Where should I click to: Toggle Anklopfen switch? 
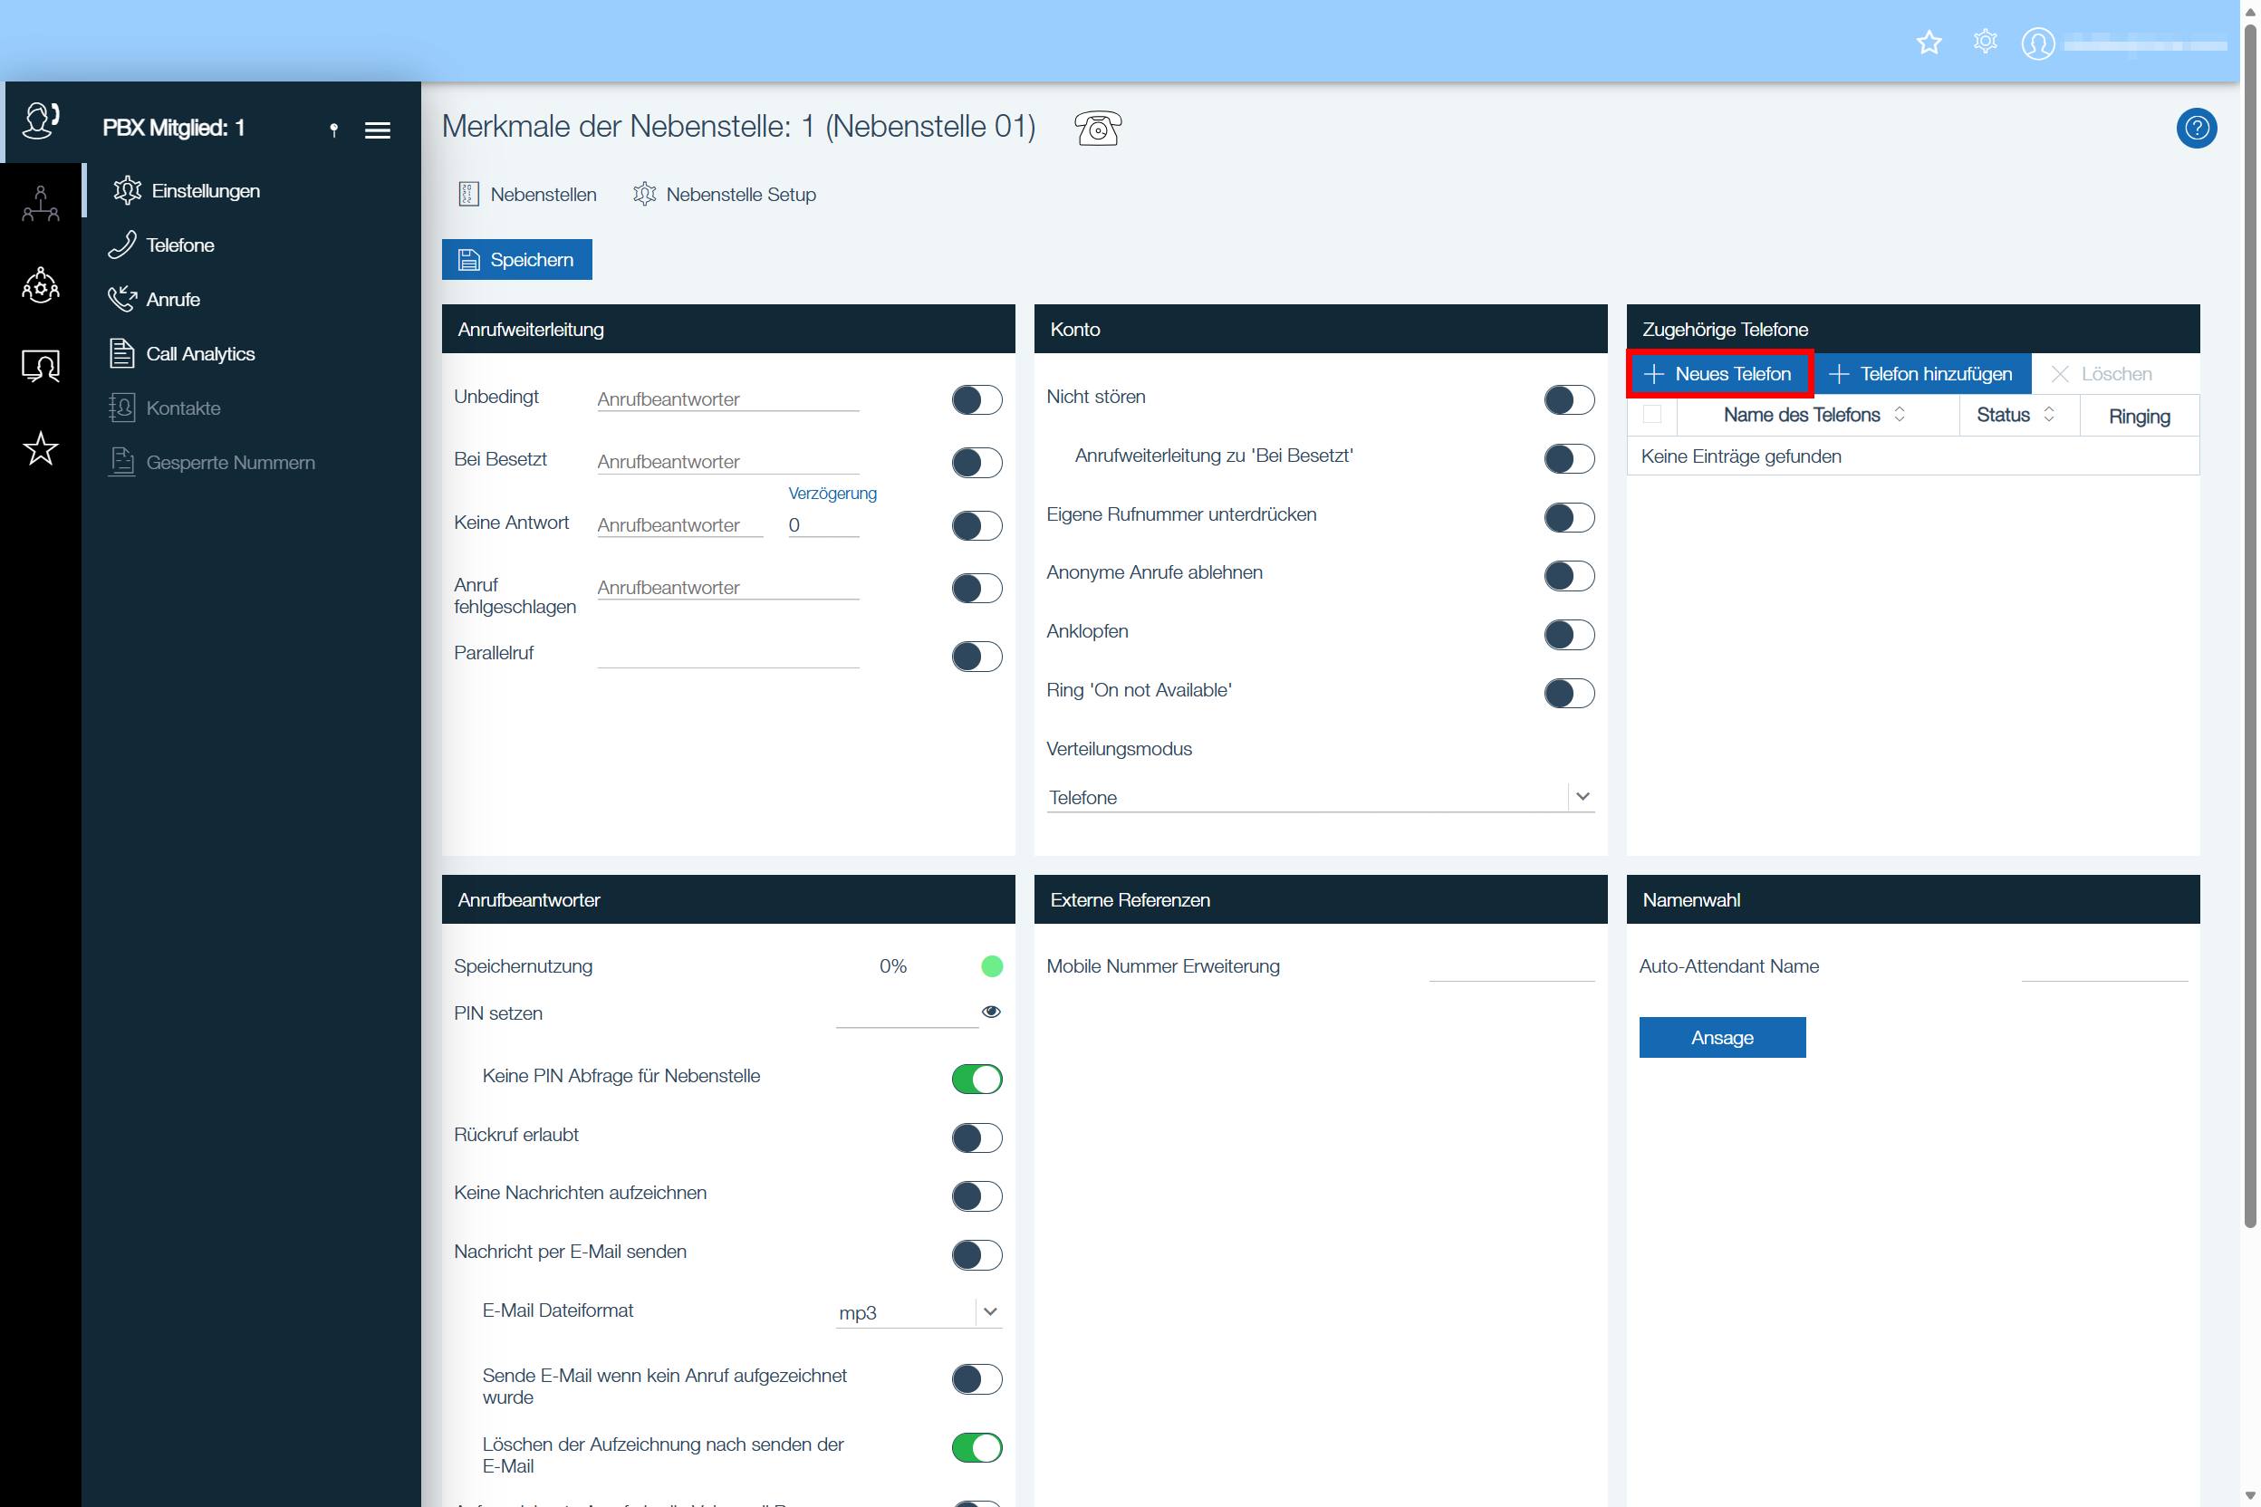pyautogui.click(x=1569, y=634)
